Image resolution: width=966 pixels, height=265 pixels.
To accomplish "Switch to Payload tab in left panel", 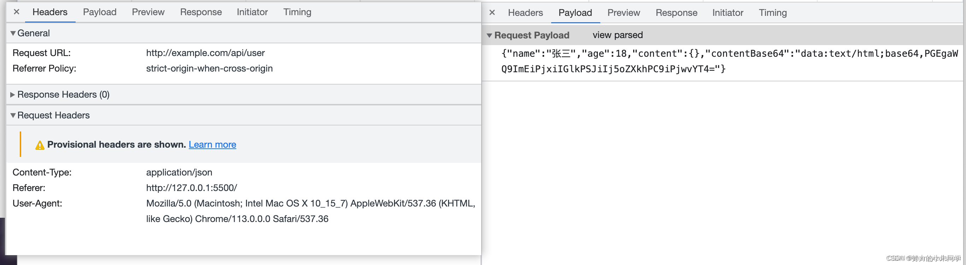I will click(100, 12).
